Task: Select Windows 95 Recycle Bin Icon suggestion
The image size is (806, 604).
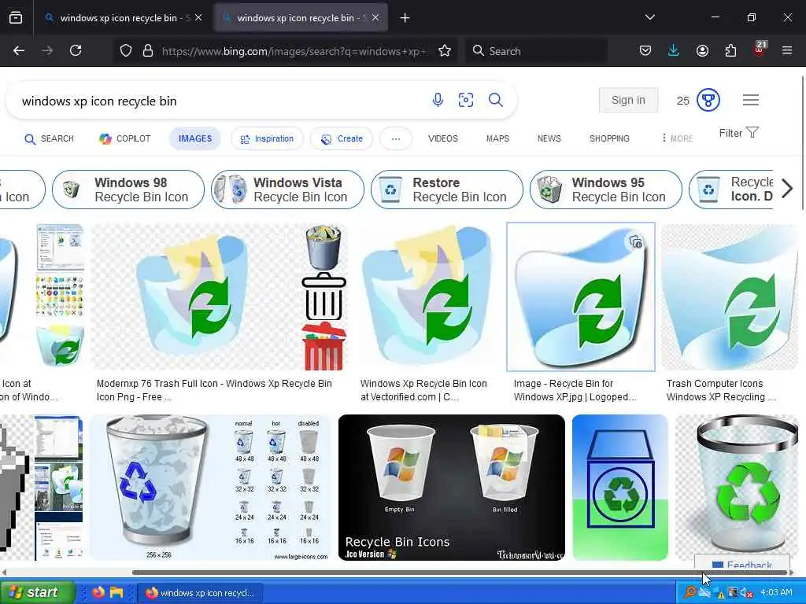Action: 606,190
